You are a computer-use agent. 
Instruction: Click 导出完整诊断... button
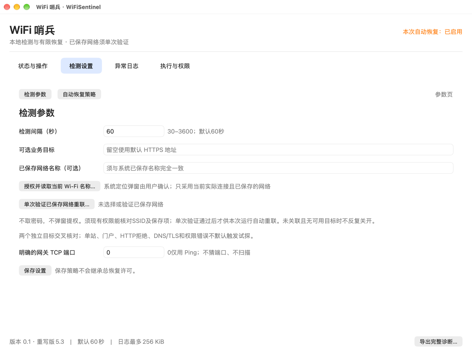click(438, 342)
